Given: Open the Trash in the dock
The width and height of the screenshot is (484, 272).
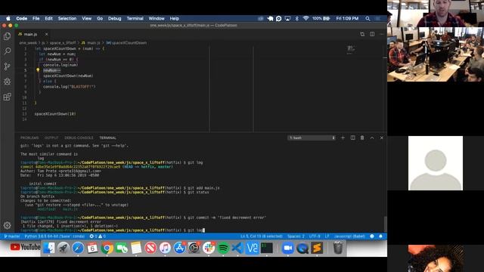Looking at the screenshot, I should (338, 248).
